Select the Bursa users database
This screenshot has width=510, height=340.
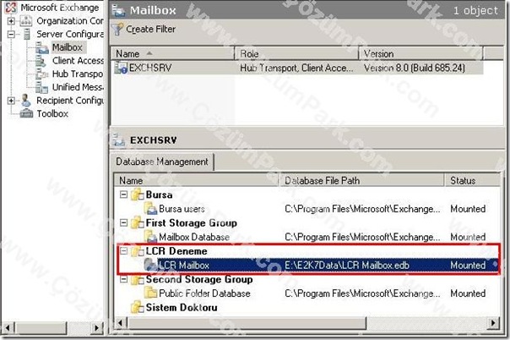tap(307, 209)
